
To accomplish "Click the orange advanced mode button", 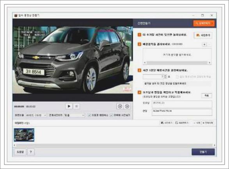I will pyautogui.click(x=204, y=23).
